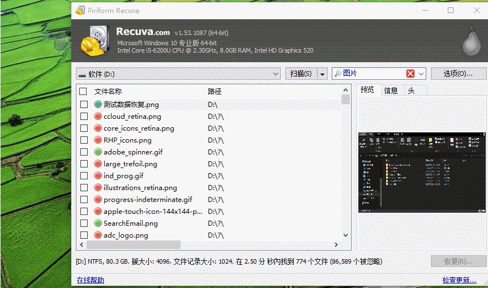Click the D:\ path of 测试数据恢复.png
Screen dimensions: 488x288
pos(212,105)
